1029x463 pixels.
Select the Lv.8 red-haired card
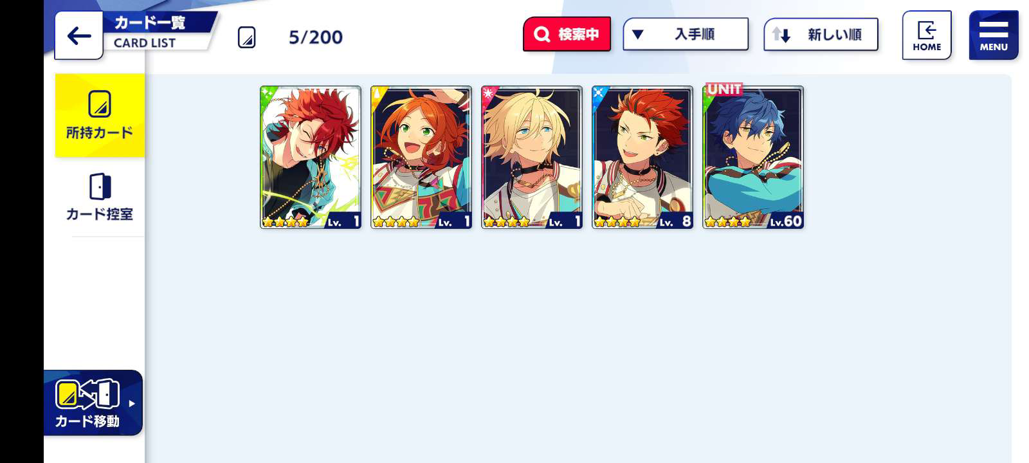(642, 158)
